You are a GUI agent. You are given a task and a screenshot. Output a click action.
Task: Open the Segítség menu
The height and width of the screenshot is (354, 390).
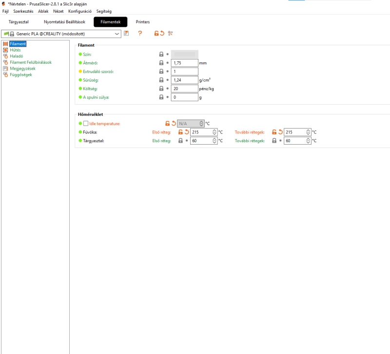tap(104, 11)
